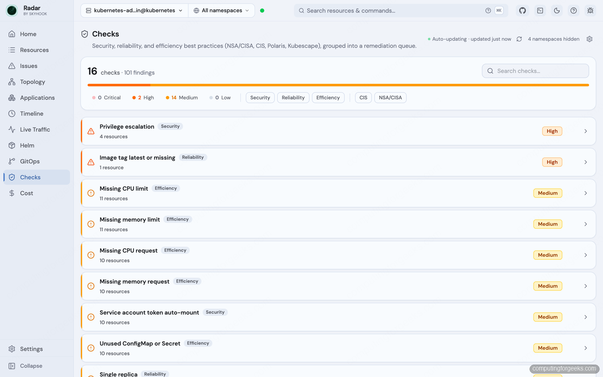Image resolution: width=603 pixels, height=377 pixels.
Task: Go to Resources page
Action: point(37,50)
